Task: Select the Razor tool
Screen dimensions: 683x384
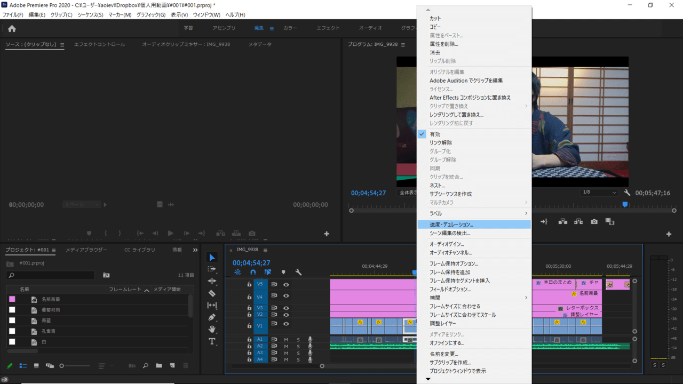Action: [212, 293]
